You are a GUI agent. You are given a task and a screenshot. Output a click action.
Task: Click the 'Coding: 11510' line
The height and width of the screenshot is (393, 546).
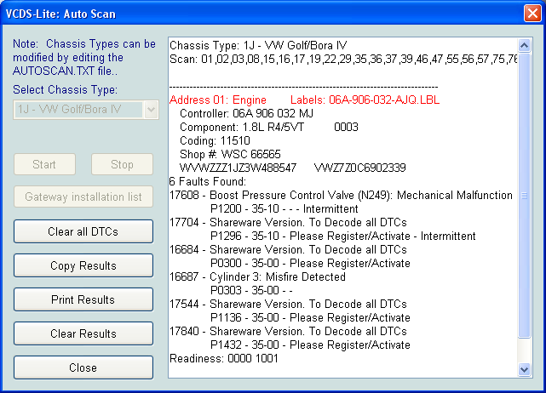(215, 141)
